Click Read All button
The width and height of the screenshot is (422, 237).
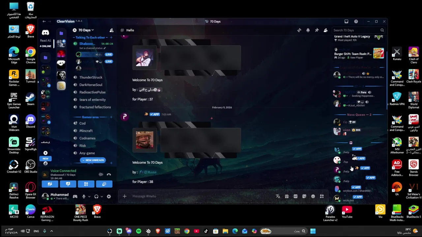(45, 40)
